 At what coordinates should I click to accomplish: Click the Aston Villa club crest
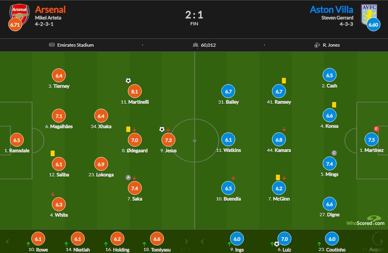(369, 14)
